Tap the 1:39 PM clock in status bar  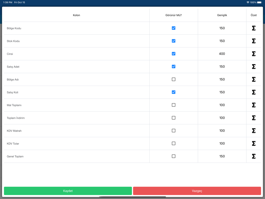coord(8,2)
